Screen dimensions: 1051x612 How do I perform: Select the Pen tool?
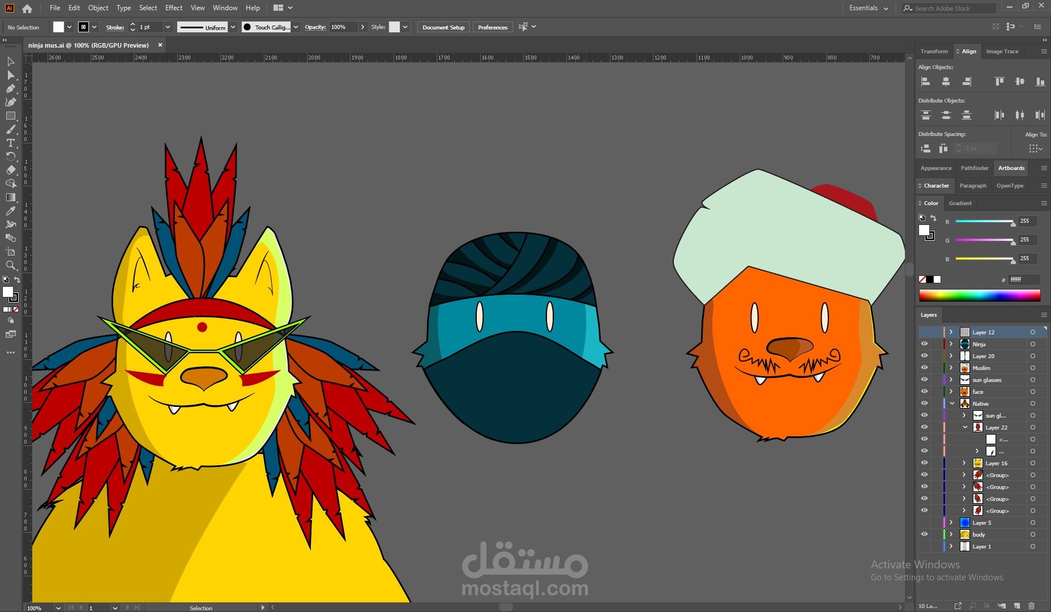[11, 88]
